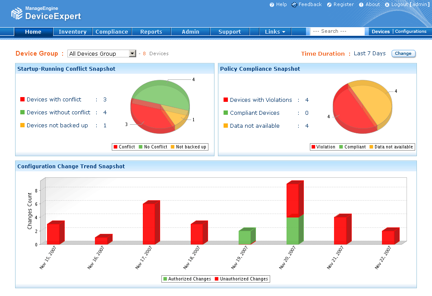Click the DeviceExpert logo icon
The width and height of the screenshot is (432, 296).
tap(17, 13)
